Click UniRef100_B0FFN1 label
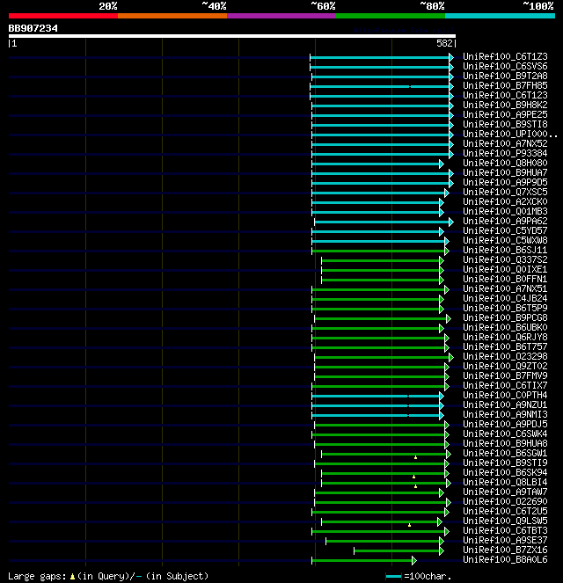The width and height of the screenshot is (563, 583). 505,279
